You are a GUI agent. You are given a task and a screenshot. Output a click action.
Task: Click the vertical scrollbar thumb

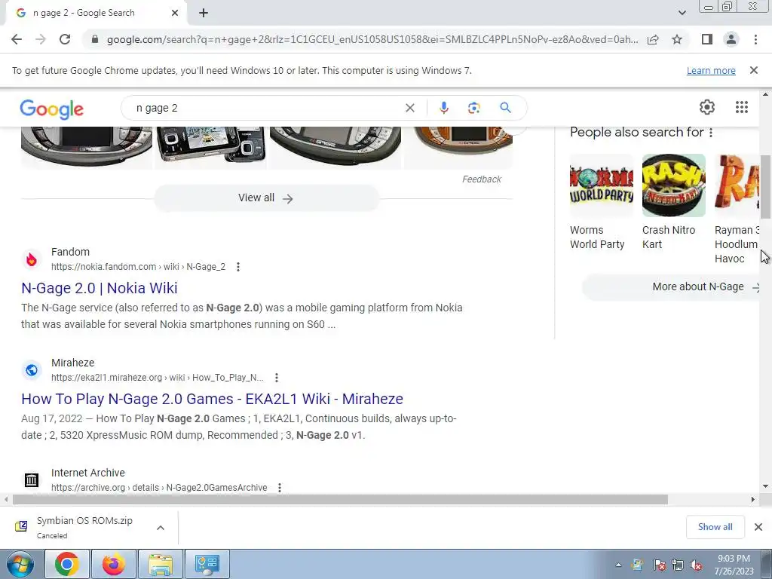tap(766, 187)
